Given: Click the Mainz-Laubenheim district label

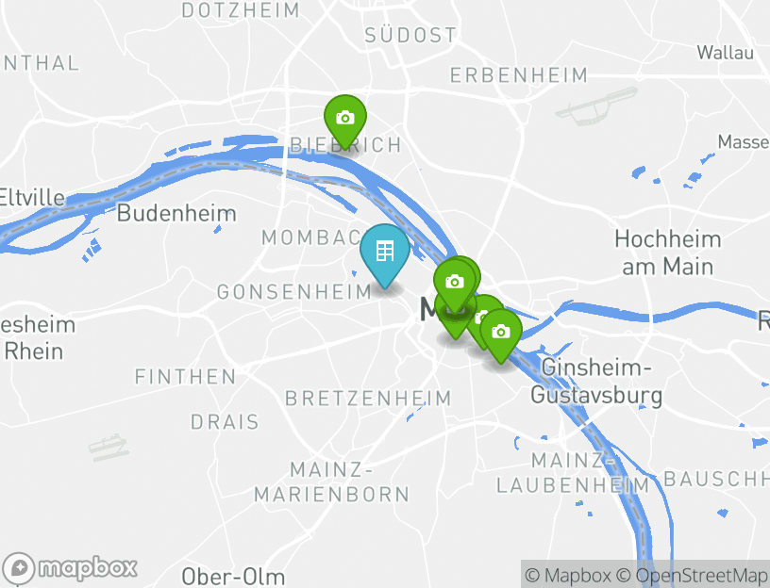Looking at the screenshot, I should pos(573,473).
